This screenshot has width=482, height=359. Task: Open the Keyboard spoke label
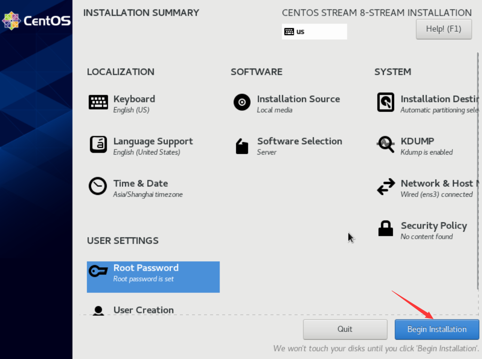pyautogui.click(x=134, y=99)
